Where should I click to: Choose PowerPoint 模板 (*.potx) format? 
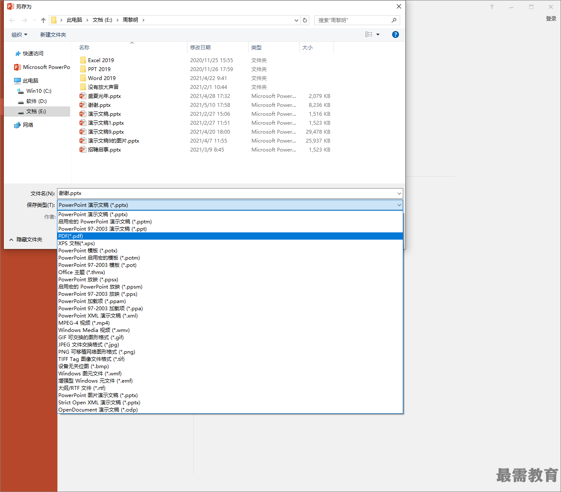click(230, 250)
